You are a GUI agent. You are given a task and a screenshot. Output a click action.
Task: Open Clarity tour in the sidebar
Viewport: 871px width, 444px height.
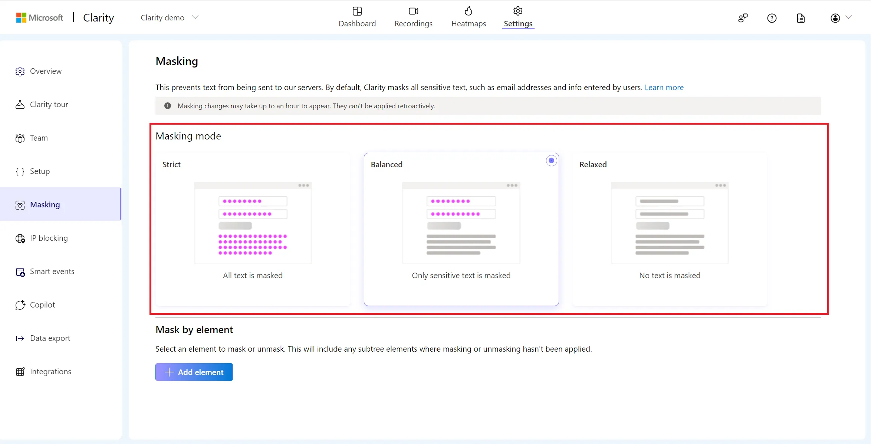pyautogui.click(x=61, y=105)
